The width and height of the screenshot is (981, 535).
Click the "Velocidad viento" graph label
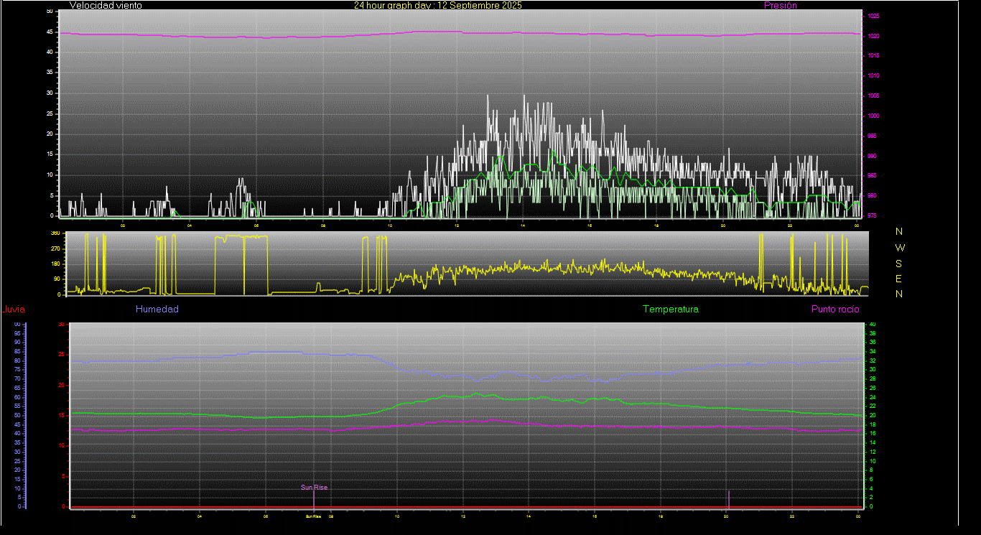pos(106,6)
